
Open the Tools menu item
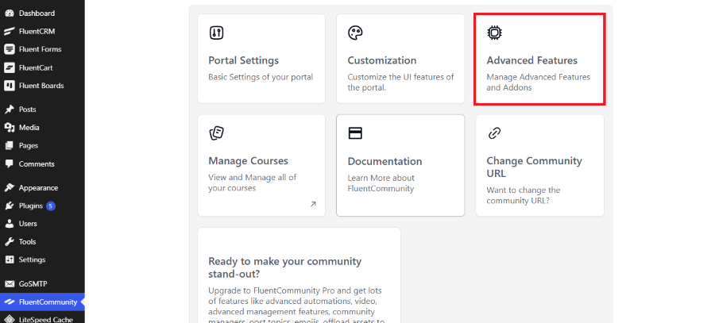42,242
